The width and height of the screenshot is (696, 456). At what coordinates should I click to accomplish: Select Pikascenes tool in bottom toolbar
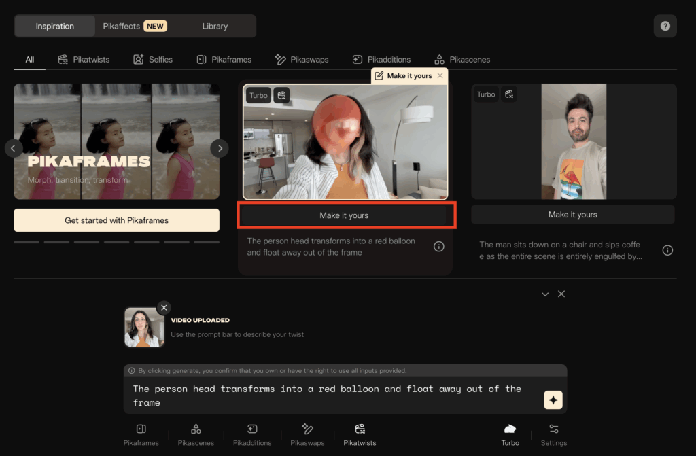pos(196,434)
